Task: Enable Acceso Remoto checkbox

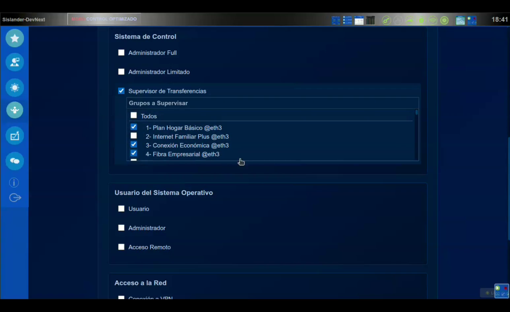Action: tap(121, 247)
